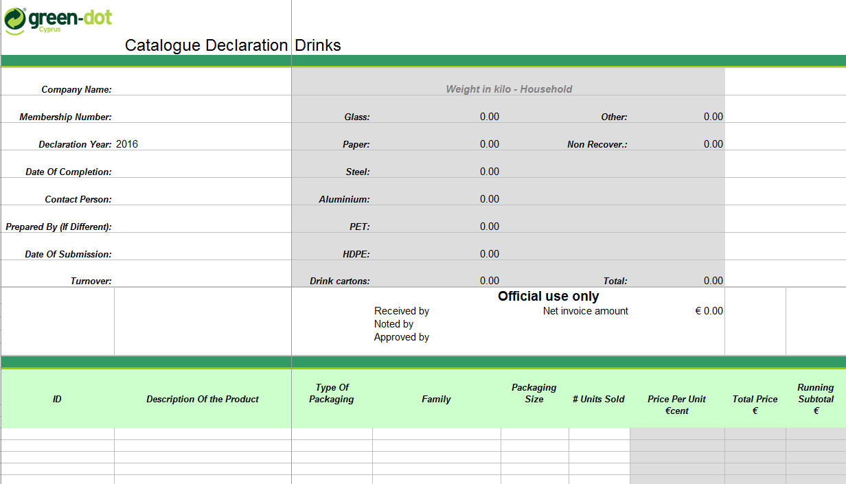Select the Steel label
This screenshot has width=846, height=484.
[x=358, y=172]
